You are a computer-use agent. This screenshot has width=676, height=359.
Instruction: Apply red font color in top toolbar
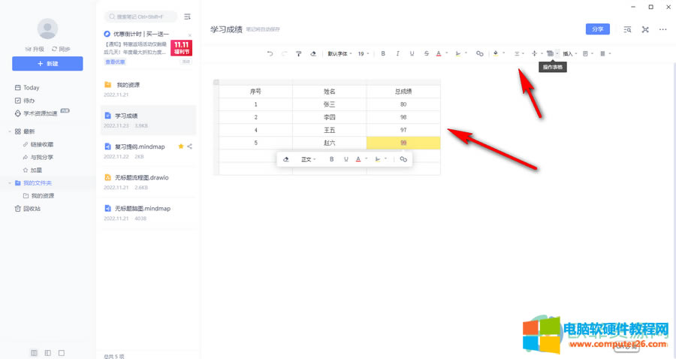click(x=439, y=53)
